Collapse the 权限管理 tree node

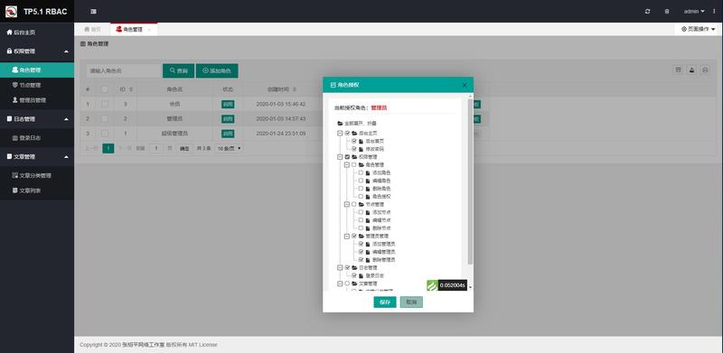point(340,157)
